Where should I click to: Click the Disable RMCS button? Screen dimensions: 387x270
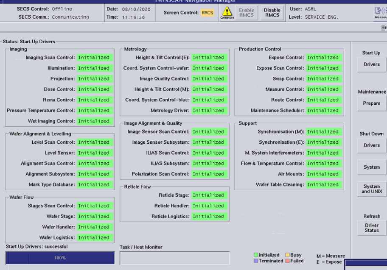point(272,13)
